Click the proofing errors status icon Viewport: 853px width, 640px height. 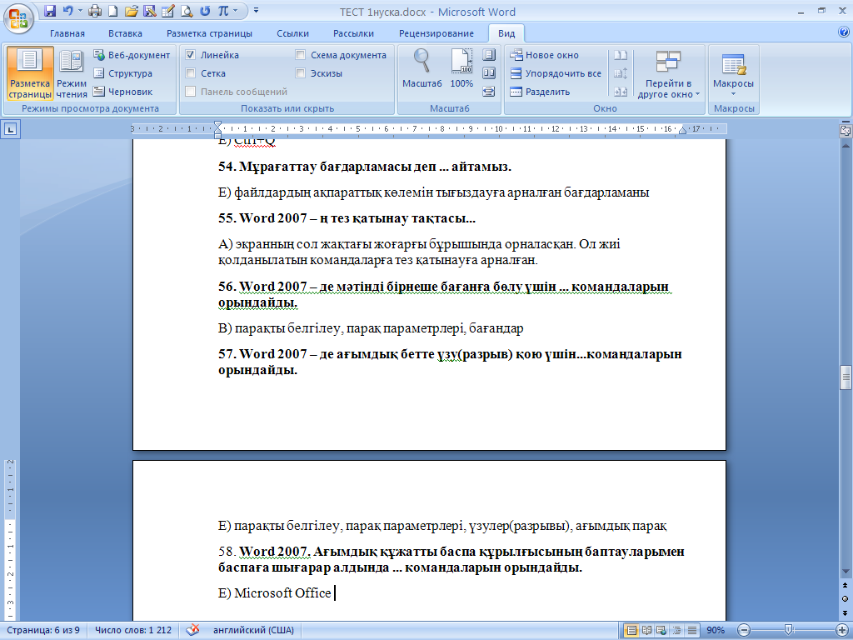192,630
